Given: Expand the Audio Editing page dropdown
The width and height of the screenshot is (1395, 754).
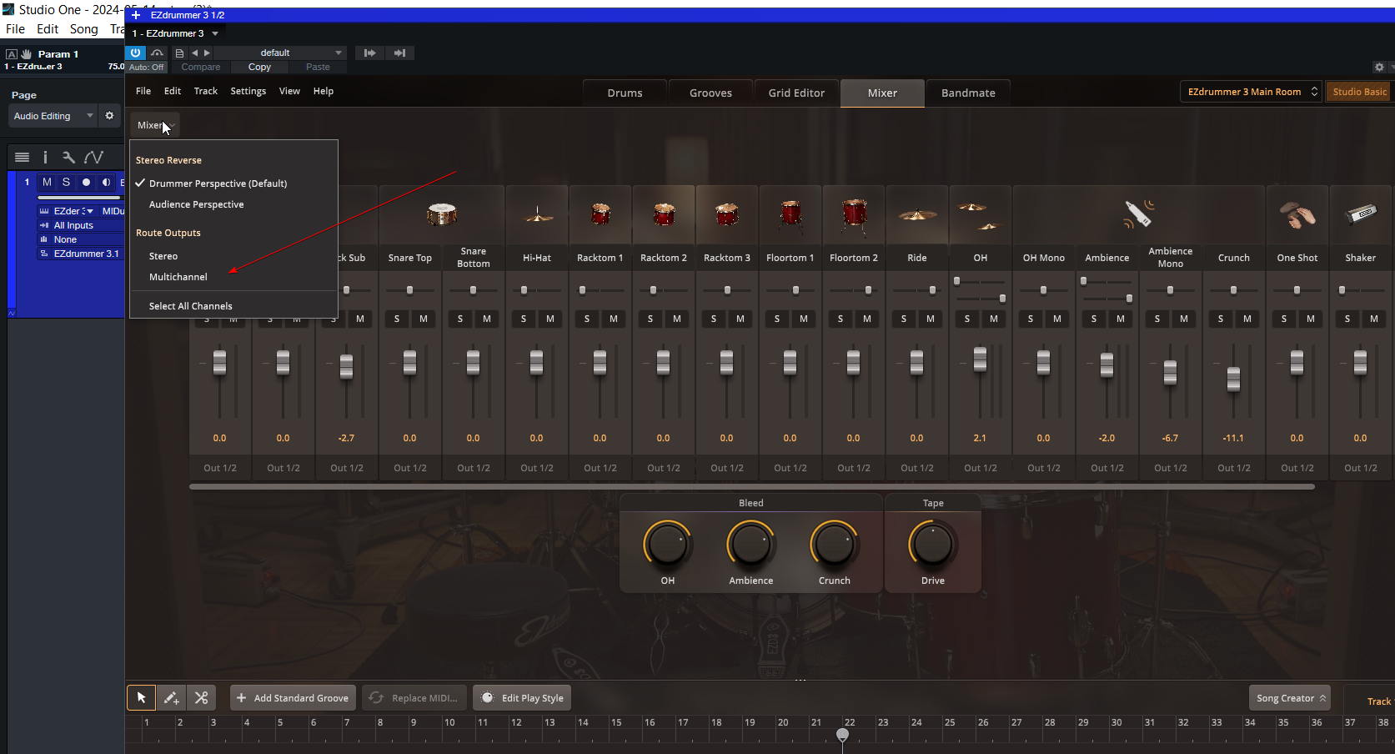Looking at the screenshot, I should point(53,116).
